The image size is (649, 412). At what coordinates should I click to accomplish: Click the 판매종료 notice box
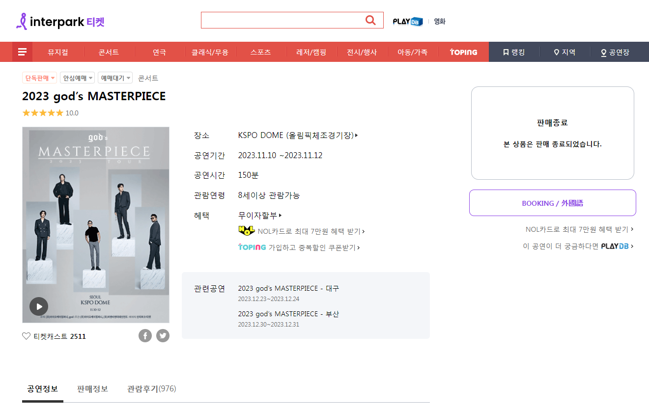tap(553, 133)
